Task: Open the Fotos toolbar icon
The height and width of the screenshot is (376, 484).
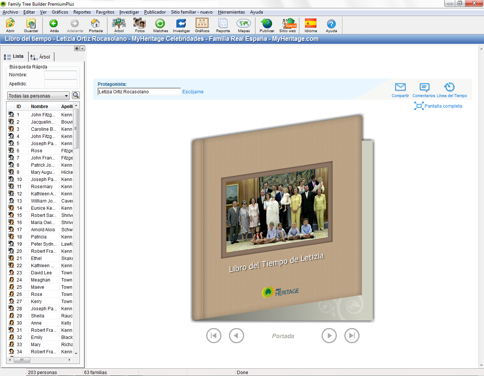Action: pyautogui.click(x=140, y=25)
